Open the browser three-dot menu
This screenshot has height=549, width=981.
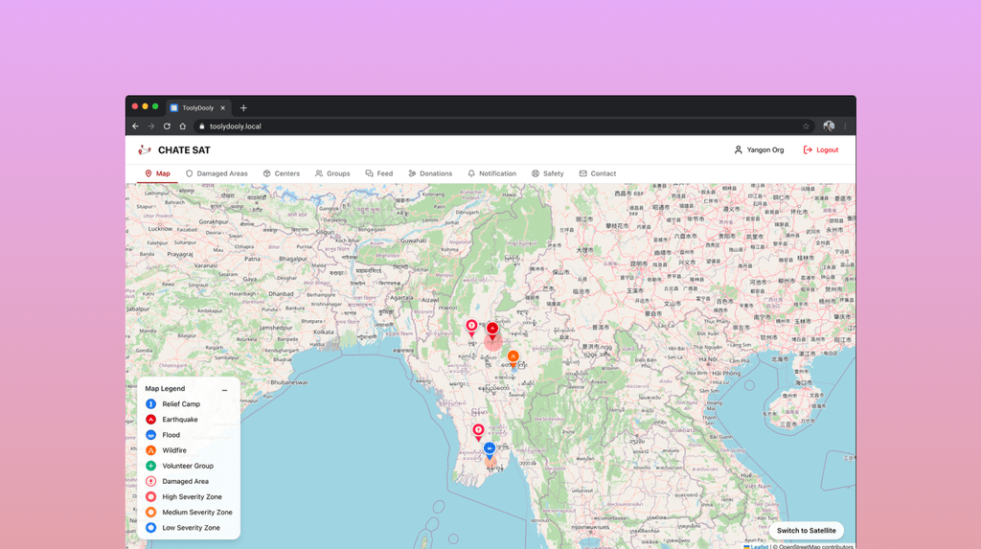coord(845,126)
